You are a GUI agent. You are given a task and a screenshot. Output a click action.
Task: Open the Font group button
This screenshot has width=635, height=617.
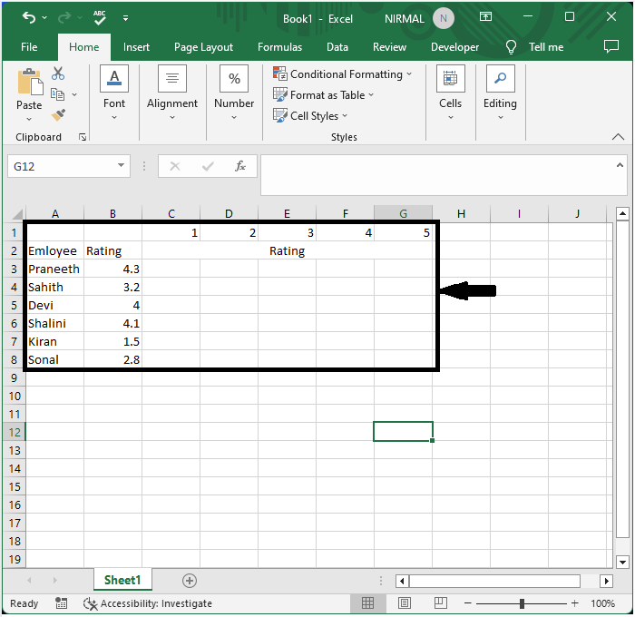pos(114,93)
